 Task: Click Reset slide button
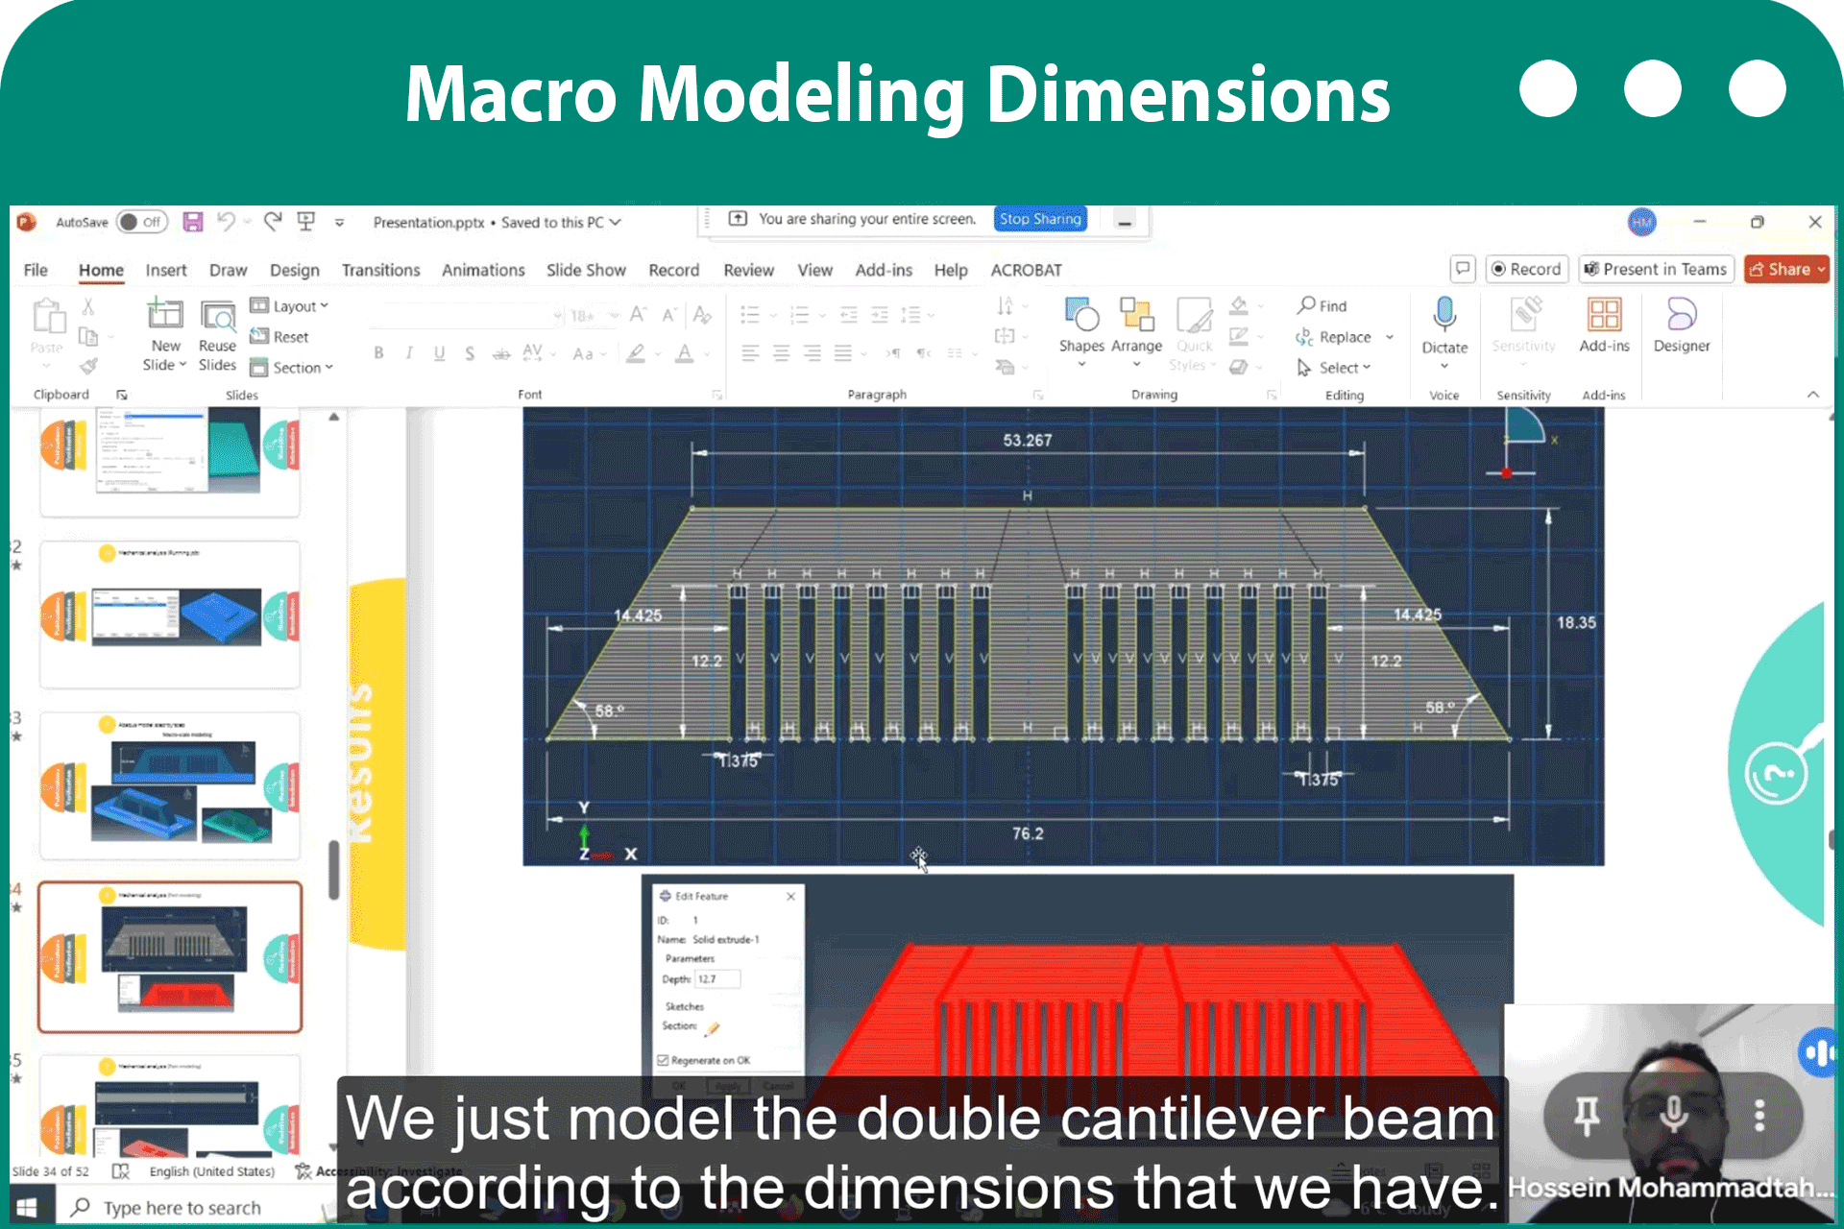(279, 336)
